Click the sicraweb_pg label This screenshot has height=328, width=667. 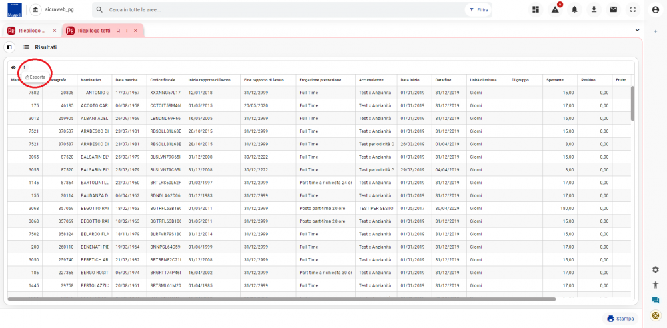click(59, 9)
